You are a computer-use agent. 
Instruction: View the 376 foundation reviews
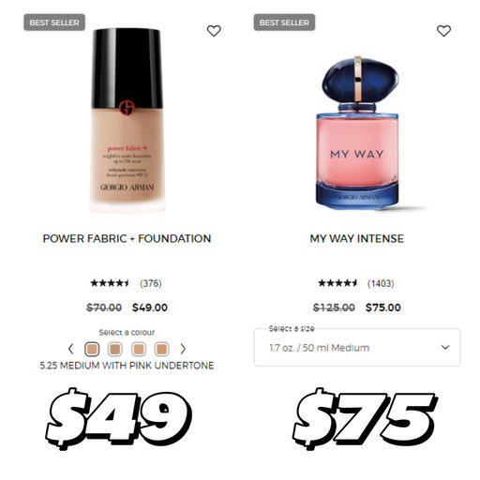coord(151,283)
